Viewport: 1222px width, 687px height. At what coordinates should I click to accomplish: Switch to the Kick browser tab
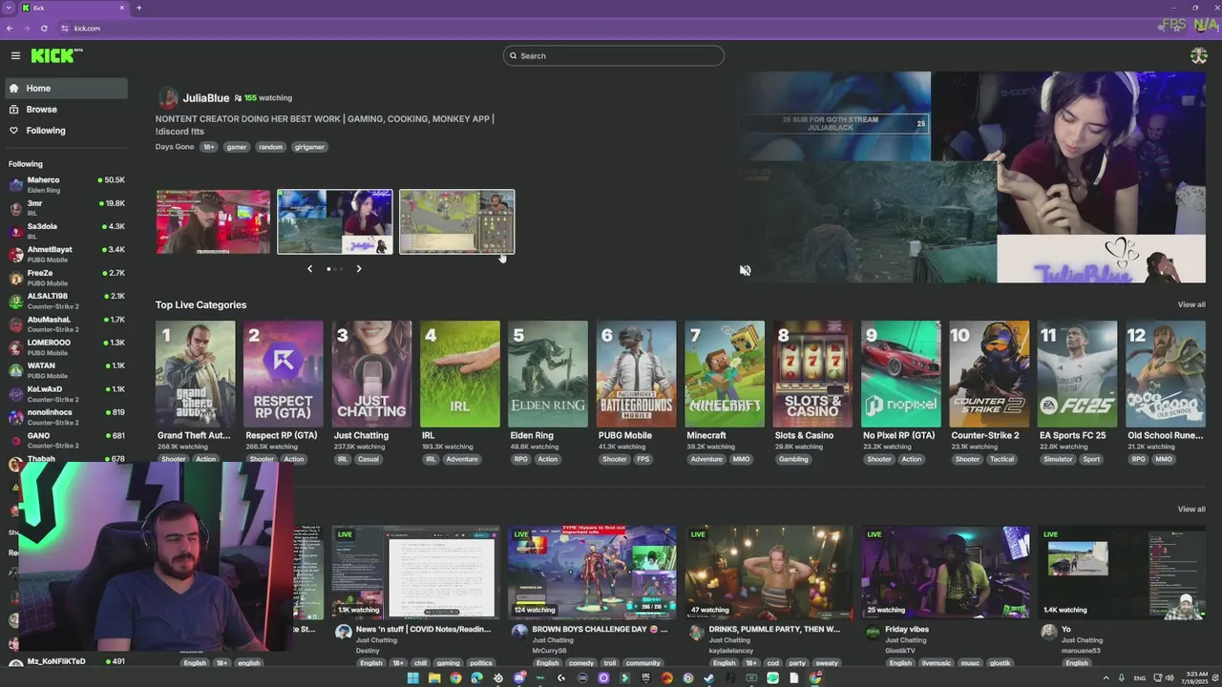[74, 8]
